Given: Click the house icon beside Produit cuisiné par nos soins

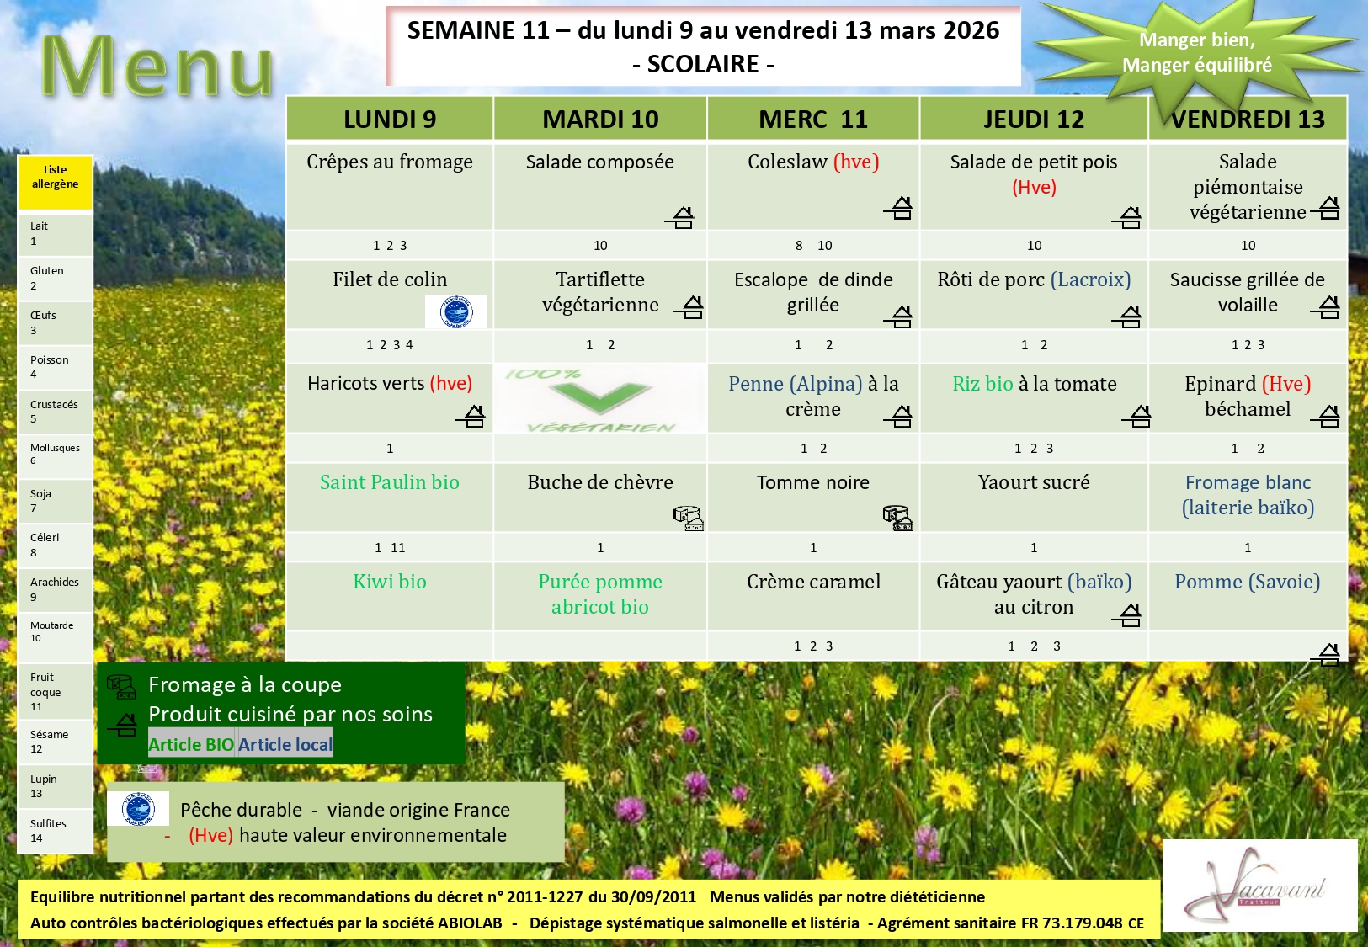Looking at the screenshot, I should (x=124, y=724).
